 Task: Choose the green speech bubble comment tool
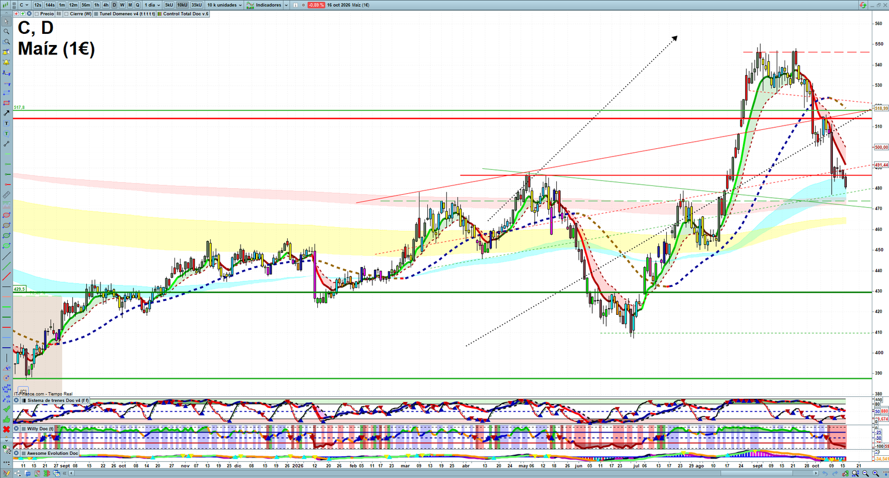pyautogui.click(x=6, y=134)
